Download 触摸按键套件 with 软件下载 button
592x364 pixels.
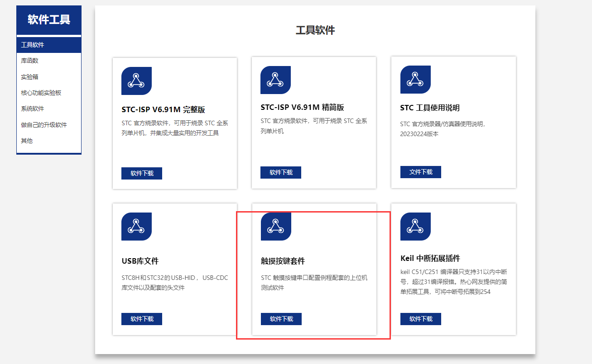tap(281, 319)
